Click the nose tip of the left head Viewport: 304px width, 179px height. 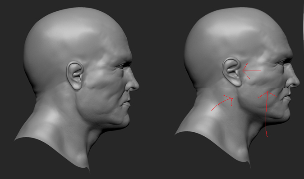point(136,85)
